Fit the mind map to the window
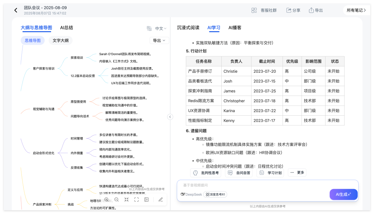Image resolution: width=374 pixels, height=214 pixels. [x=127, y=199]
